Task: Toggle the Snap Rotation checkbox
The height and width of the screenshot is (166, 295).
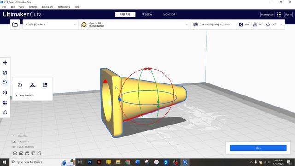Action: [17, 95]
